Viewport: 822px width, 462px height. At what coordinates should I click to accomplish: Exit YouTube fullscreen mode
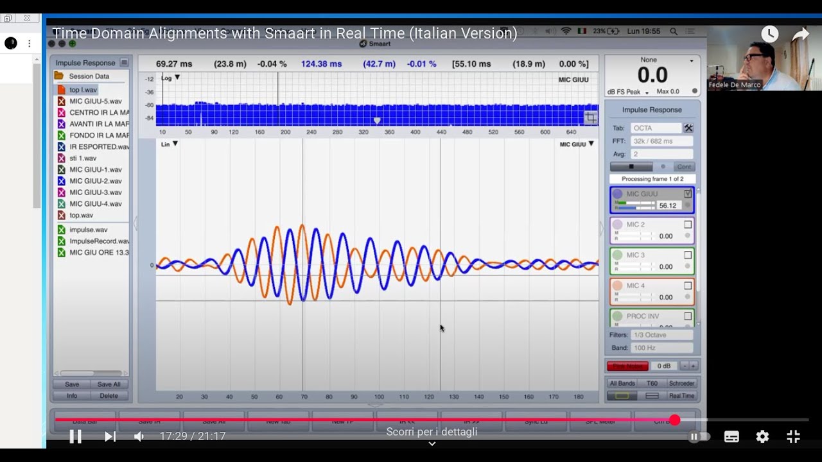pyautogui.click(x=793, y=436)
